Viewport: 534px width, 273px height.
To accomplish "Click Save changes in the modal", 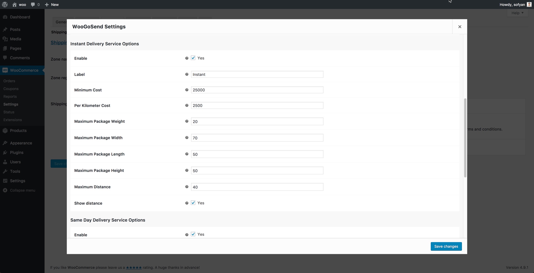I will click(446, 246).
